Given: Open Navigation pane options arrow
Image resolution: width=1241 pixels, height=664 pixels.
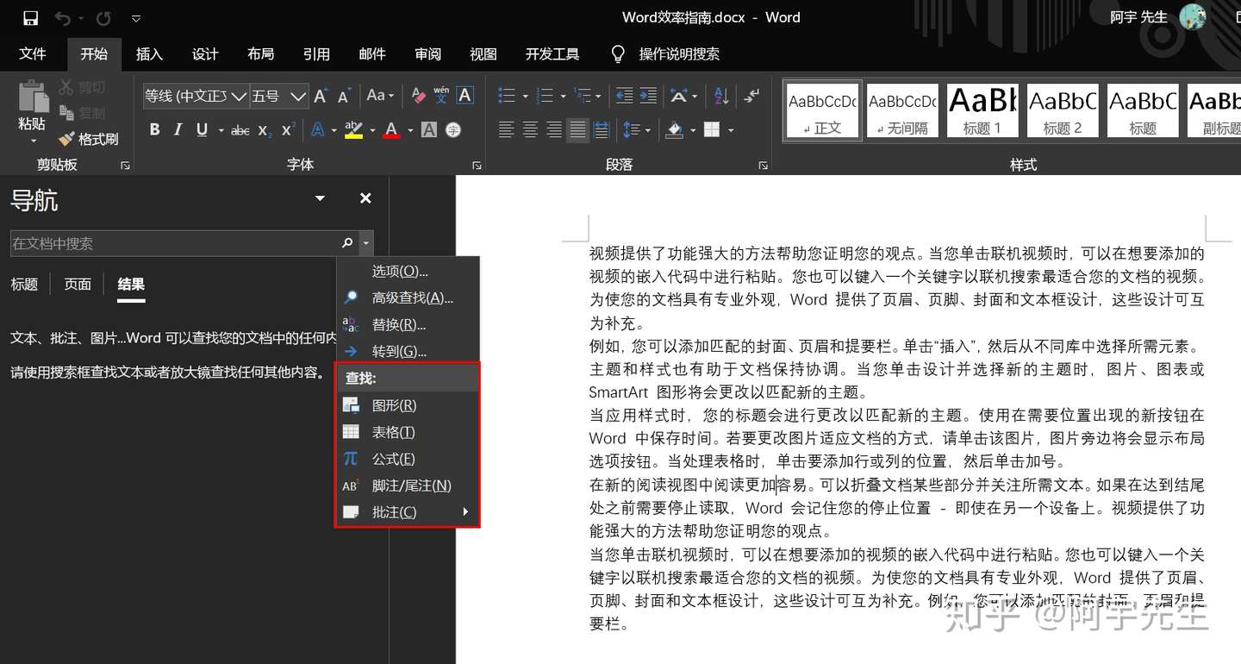Looking at the screenshot, I should coord(320,198).
